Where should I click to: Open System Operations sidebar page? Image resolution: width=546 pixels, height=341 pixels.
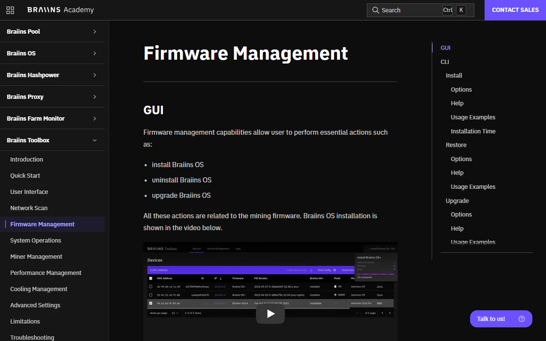click(35, 240)
